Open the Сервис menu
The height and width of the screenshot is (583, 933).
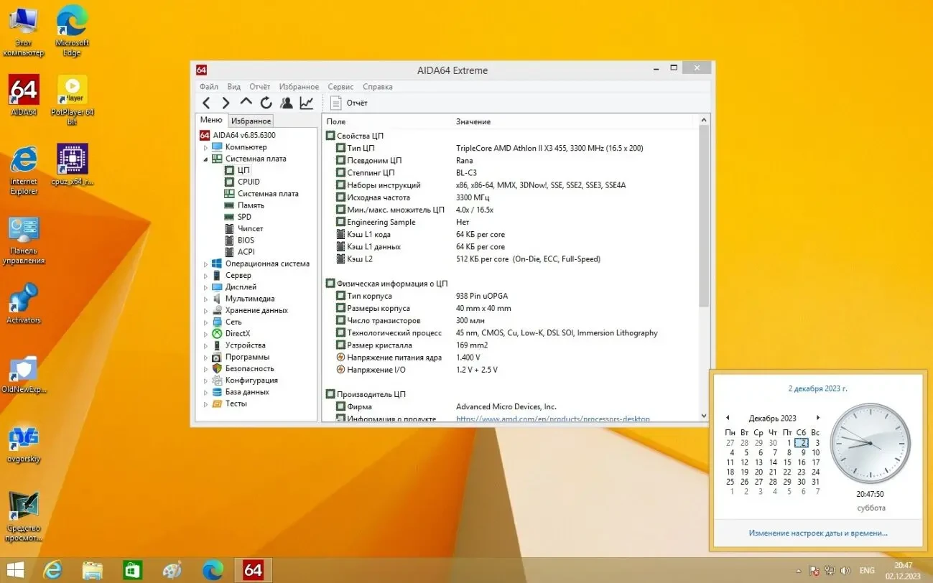pos(340,87)
